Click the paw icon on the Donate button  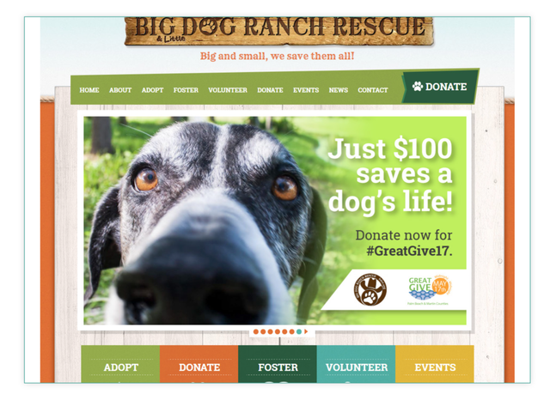pyautogui.click(x=418, y=86)
